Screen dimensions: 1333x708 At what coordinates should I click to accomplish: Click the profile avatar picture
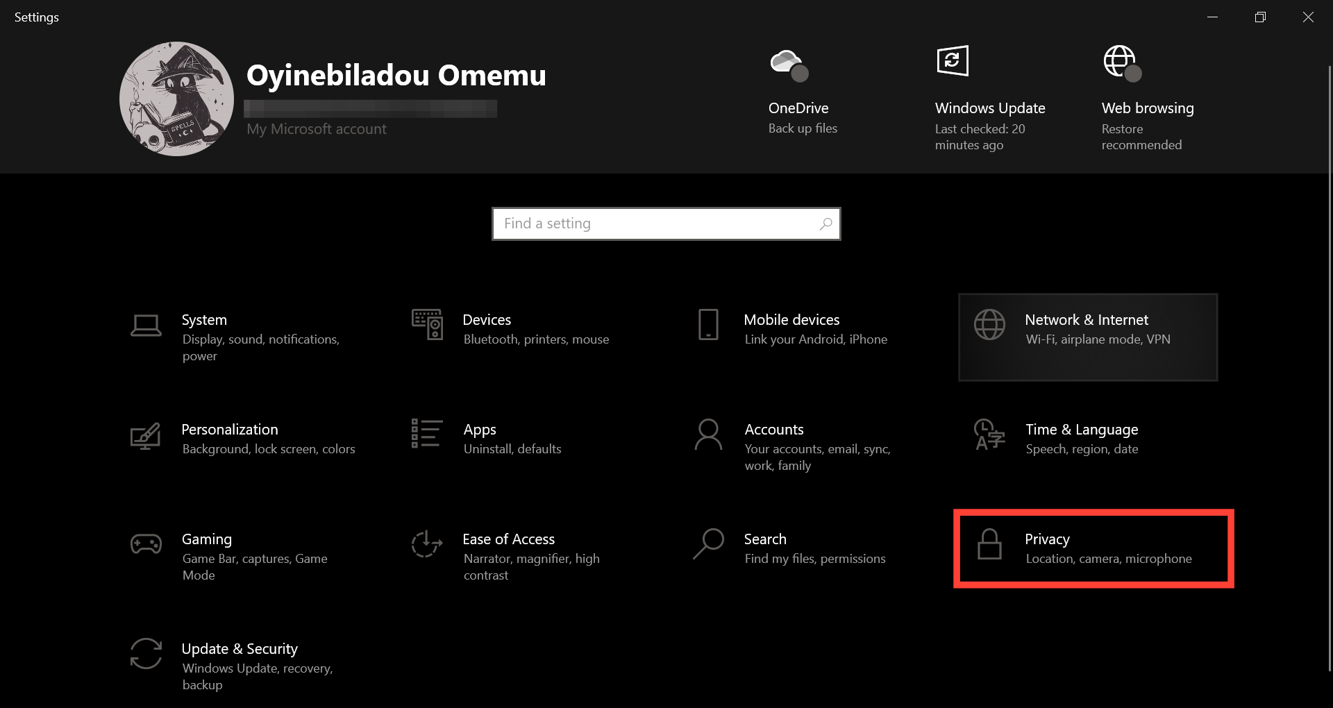coord(176,99)
